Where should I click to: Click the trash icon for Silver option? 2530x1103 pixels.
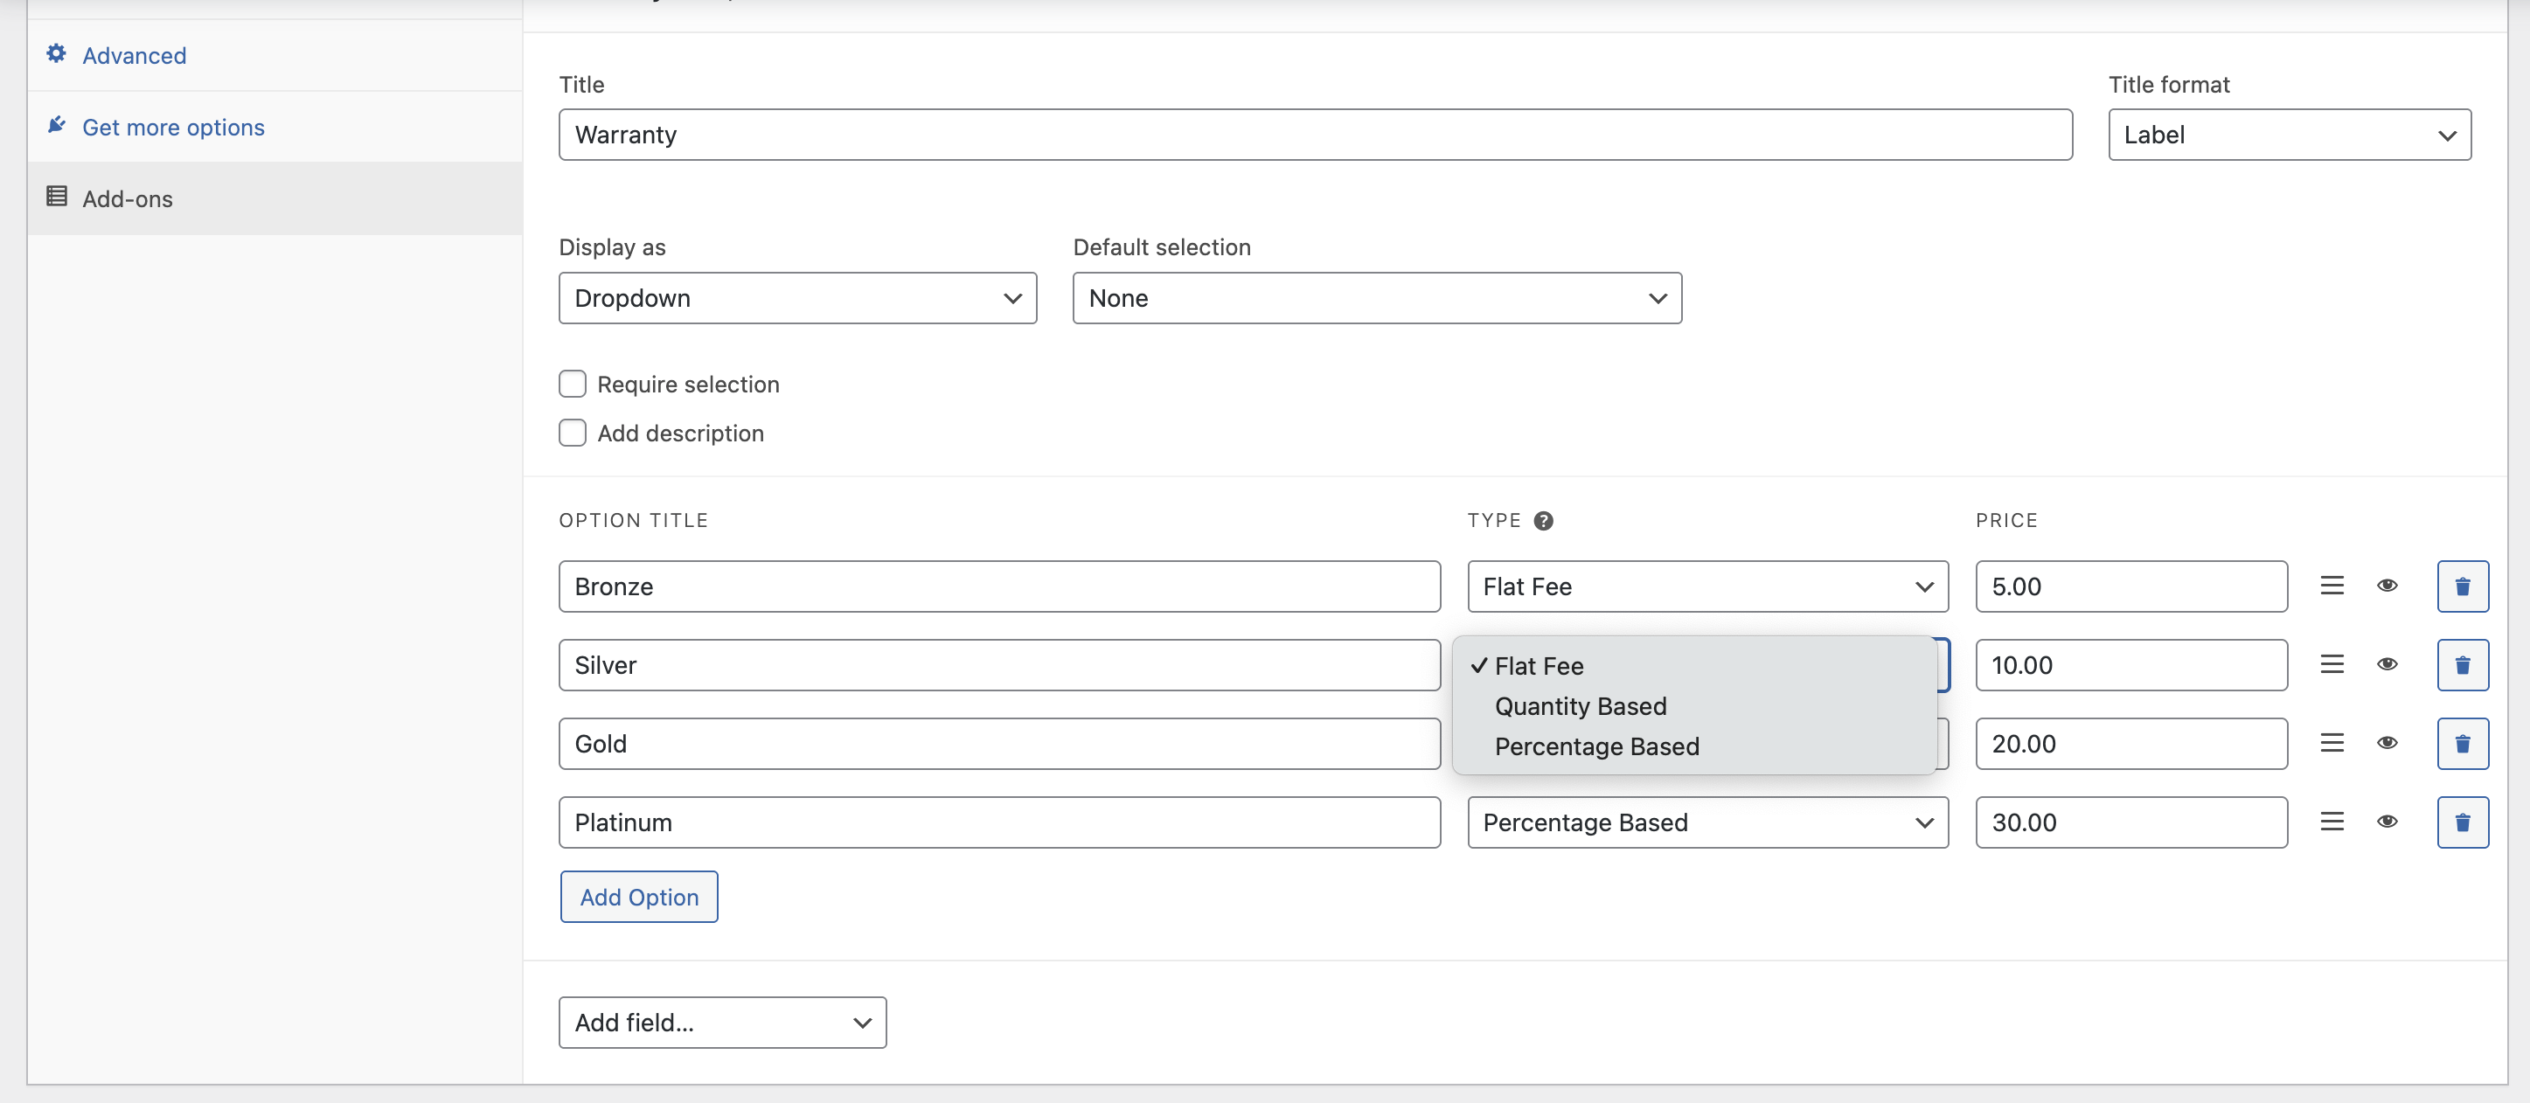tap(2461, 665)
